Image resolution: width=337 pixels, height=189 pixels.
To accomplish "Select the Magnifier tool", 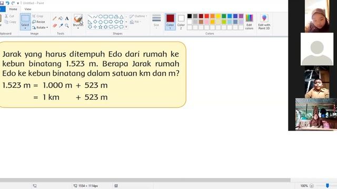I will point(67,26).
